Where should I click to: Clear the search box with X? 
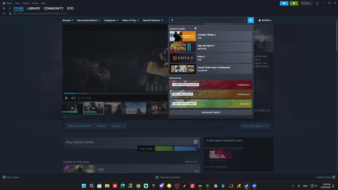point(245,20)
